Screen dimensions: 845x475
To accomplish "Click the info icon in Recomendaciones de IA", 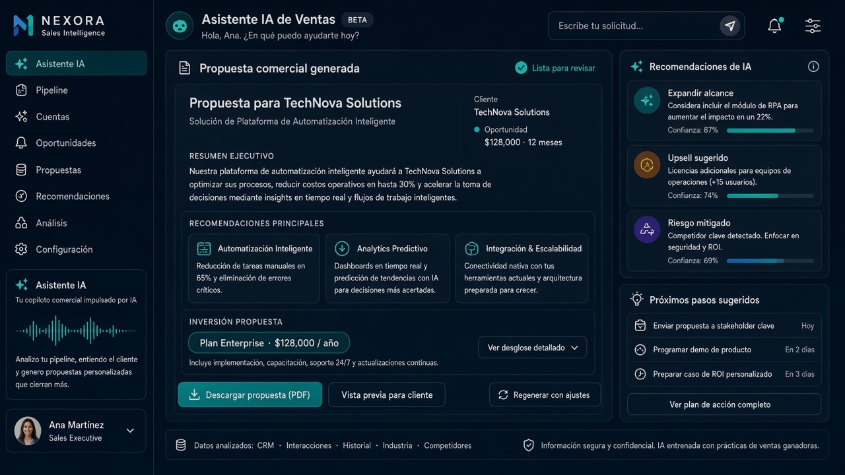I will click(x=813, y=66).
